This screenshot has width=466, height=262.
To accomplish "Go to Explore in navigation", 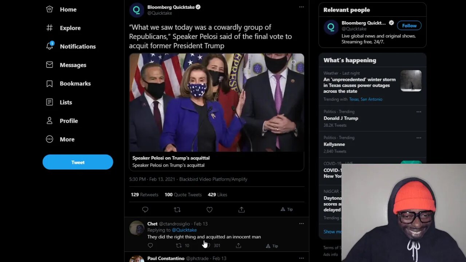I will click(70, 28).
